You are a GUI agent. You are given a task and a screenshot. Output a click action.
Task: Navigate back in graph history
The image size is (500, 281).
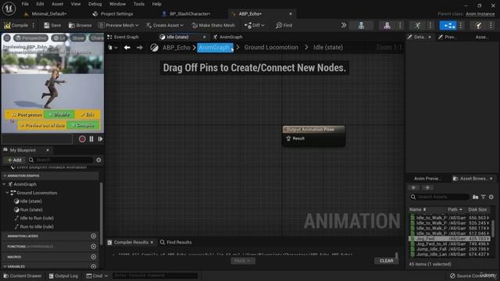[x=127, y=48]
